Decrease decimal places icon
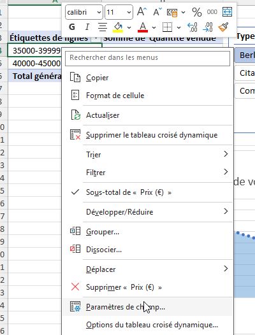Image resolution: width=255 pixels, height=335 pixels. [x=208, y=27]
